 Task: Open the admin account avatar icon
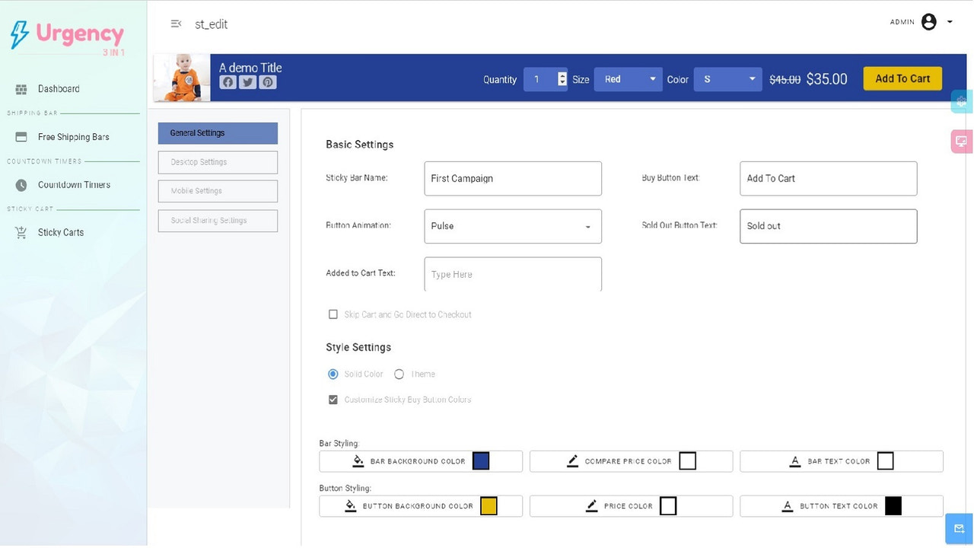pos(928,22)
